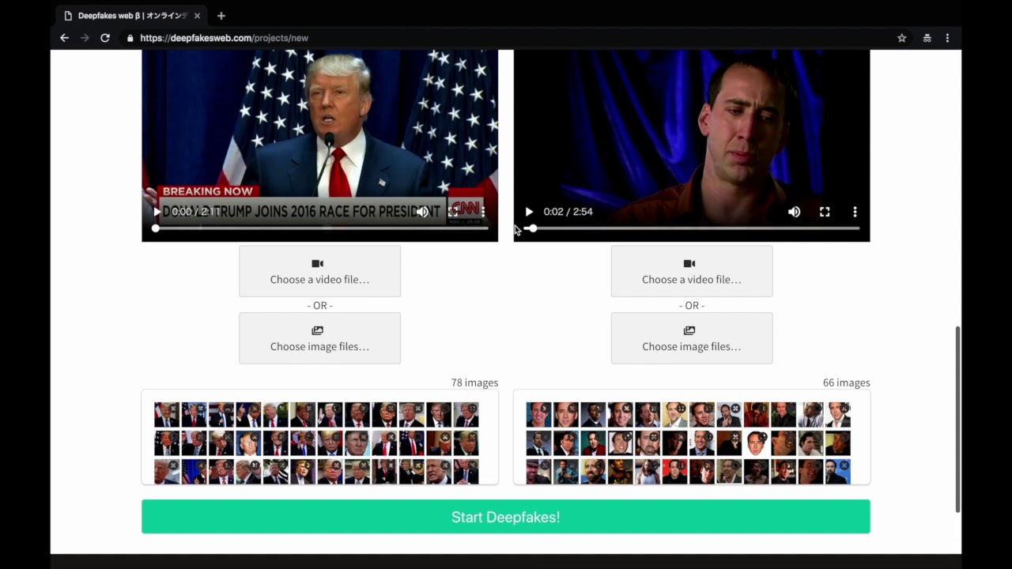Image resolution: width=1012 pixels, height=569 pixels.
Task: Open the Cage player's three-dot options menu
Action: coord(855,211)
